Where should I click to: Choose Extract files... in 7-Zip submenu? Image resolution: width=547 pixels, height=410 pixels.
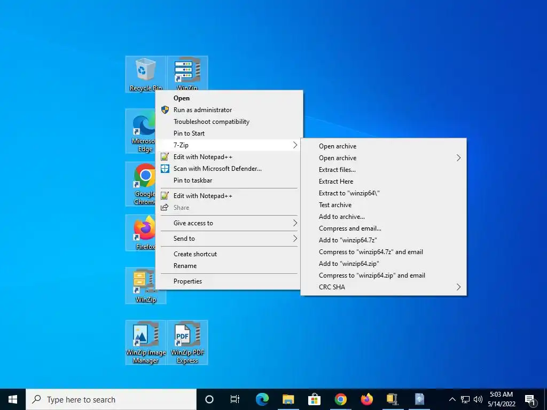pyautogui.click(x=384, y=169)
